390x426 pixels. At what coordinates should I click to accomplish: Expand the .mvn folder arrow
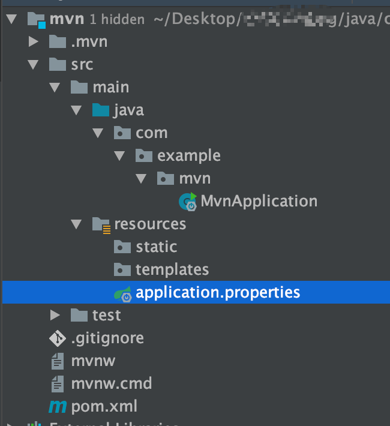tap(34, 41)
